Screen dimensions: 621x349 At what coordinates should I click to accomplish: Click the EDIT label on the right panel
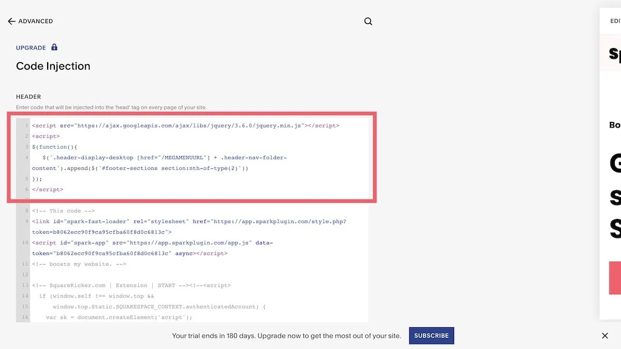tap(615, 21)
